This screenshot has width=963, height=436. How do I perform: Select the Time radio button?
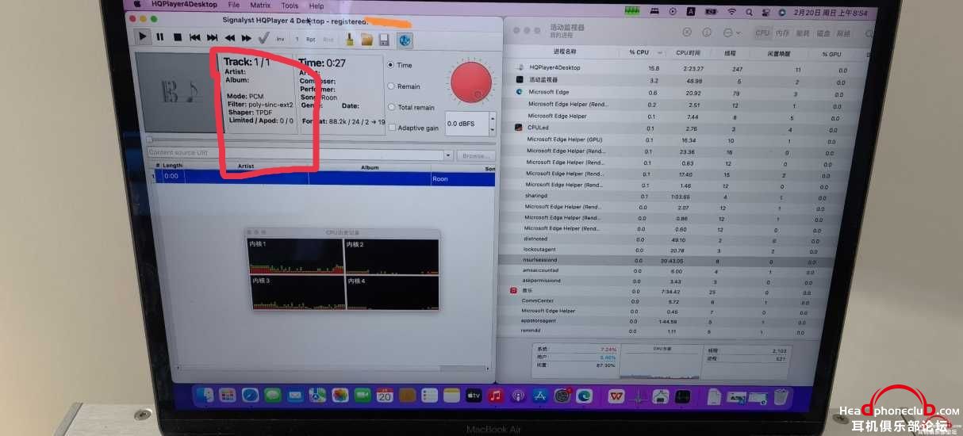(x=391, y=65)
